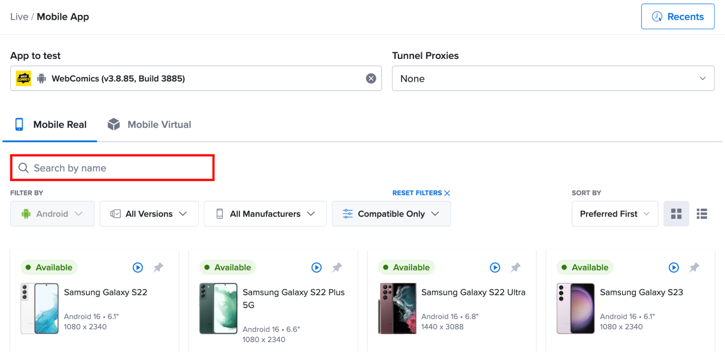Click the Available badge on Galaxy S22 card
725x352 pixels.
tap(49, 267)
